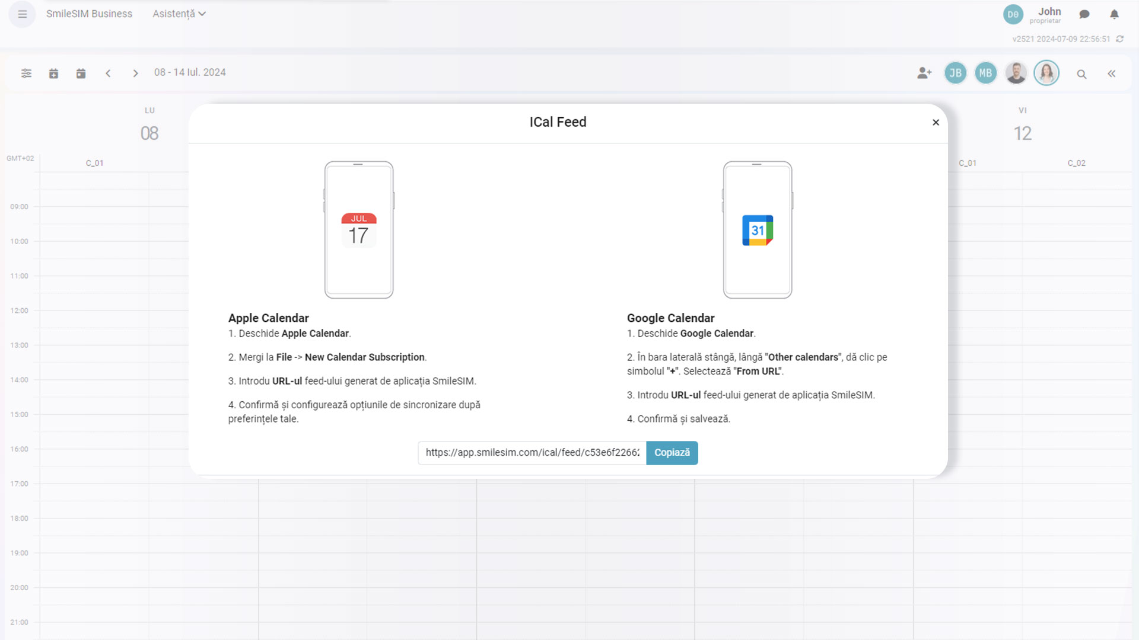Click the refresh version icon
1139x640 pixels.
[1120, 39]
